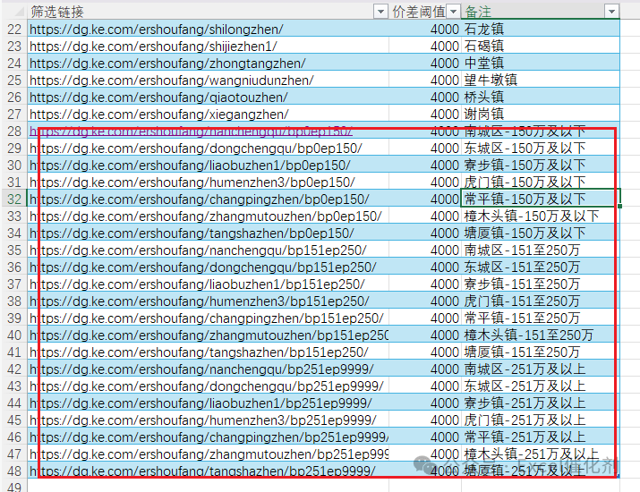Click the tangshazhen/bp0ep150 URL cell
This screenshot has height=492, width=640.
(x=208, y=233)
